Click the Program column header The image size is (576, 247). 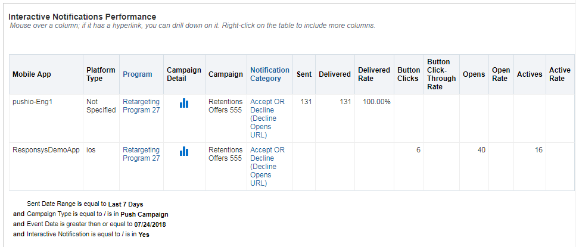[138, 74]
